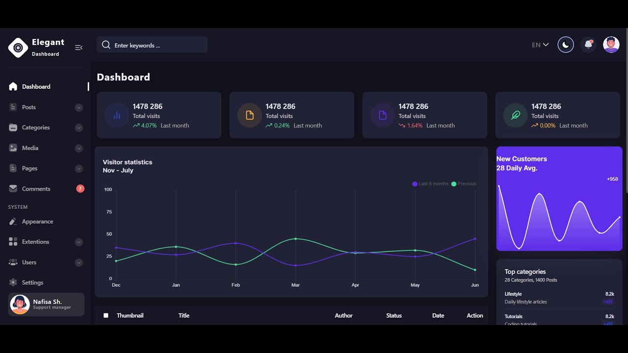Click the purple file icon on third stat card

point(383,115)
